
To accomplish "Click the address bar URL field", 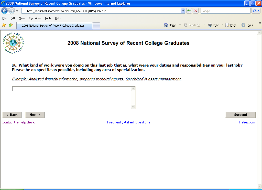I will 102,11.
